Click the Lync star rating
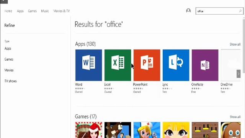This screenshot has height=138, width=245. pyautogui.click(x=167, y=89)
